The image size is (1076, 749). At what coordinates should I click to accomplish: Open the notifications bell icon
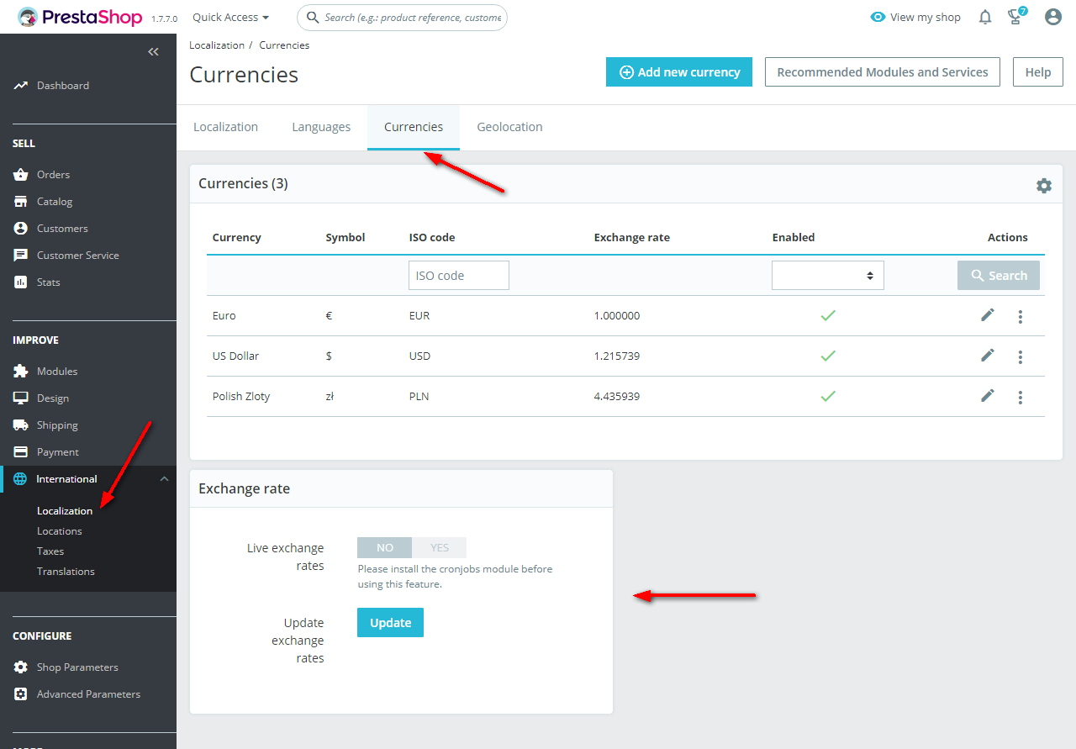985,17
